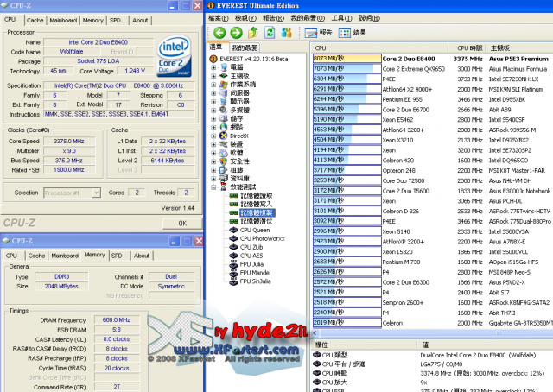Expand the 作業系統 operating system node
The image size is (553, 392).
click(x=213, y=85)
